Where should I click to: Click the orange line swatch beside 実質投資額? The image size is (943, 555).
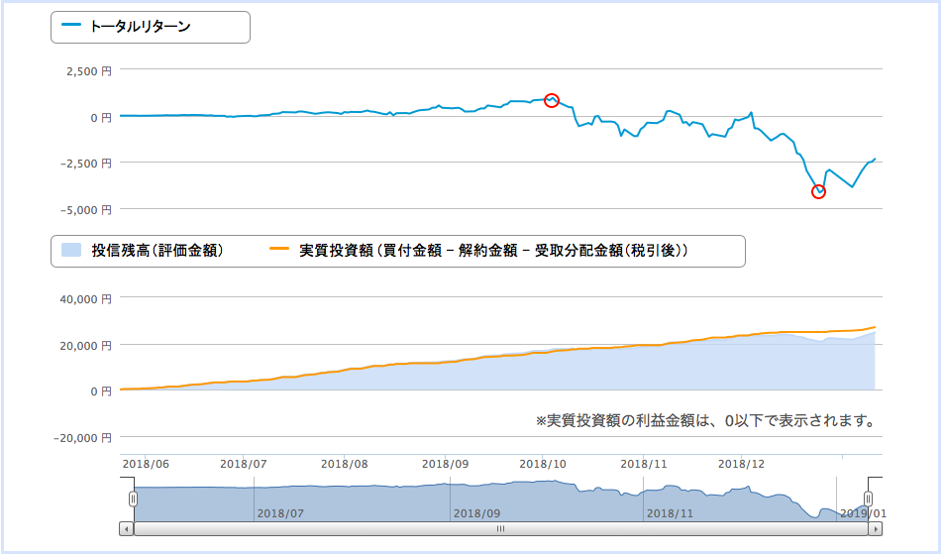coord(279,249)
